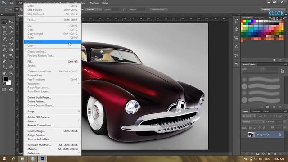The image size is (288, 162).
Task: Select the History Brush tool
Action: tap(11, 44)
